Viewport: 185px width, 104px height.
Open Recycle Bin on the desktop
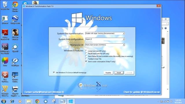(5, 6)
